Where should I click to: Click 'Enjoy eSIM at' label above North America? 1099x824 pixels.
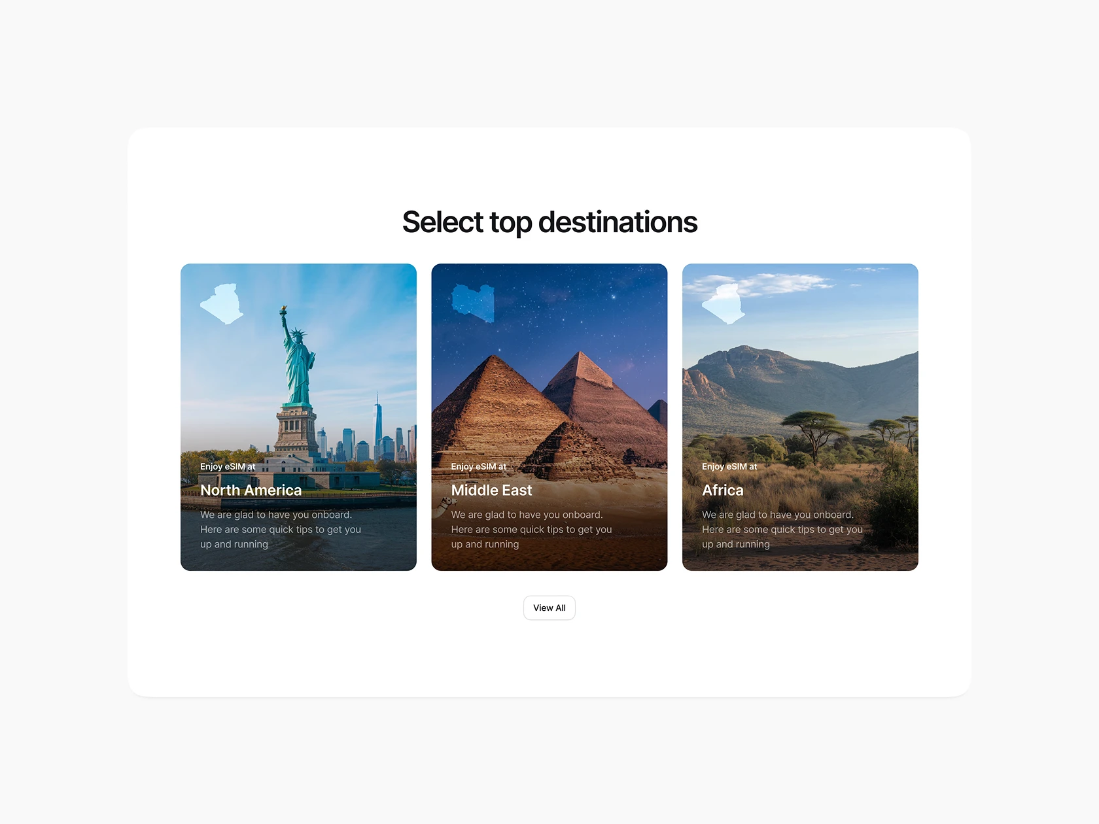point(228,466)
